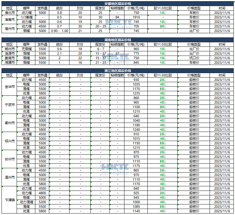Click the 湘潭市 region cell
235x215 pixels.
9,63
